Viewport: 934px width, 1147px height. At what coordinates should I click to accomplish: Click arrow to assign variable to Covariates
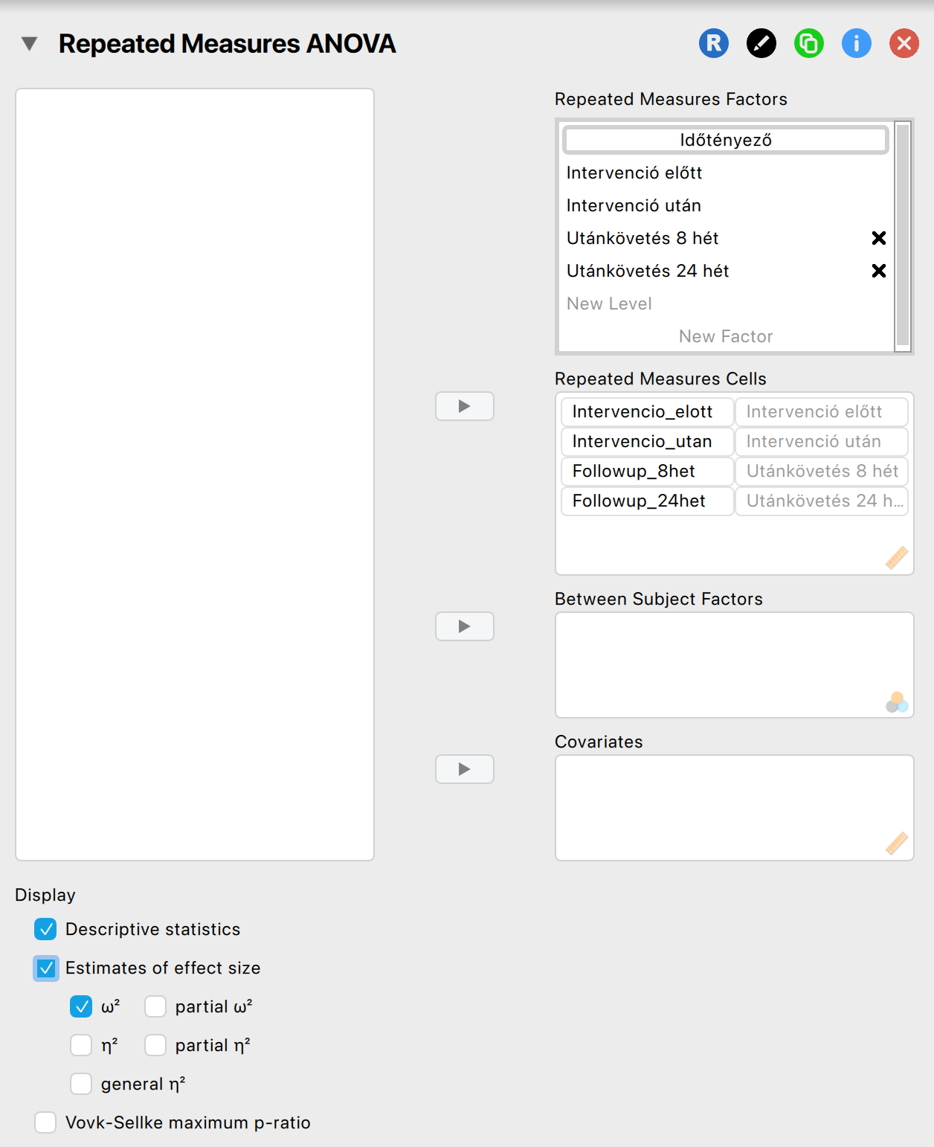[x=465, y=769]
